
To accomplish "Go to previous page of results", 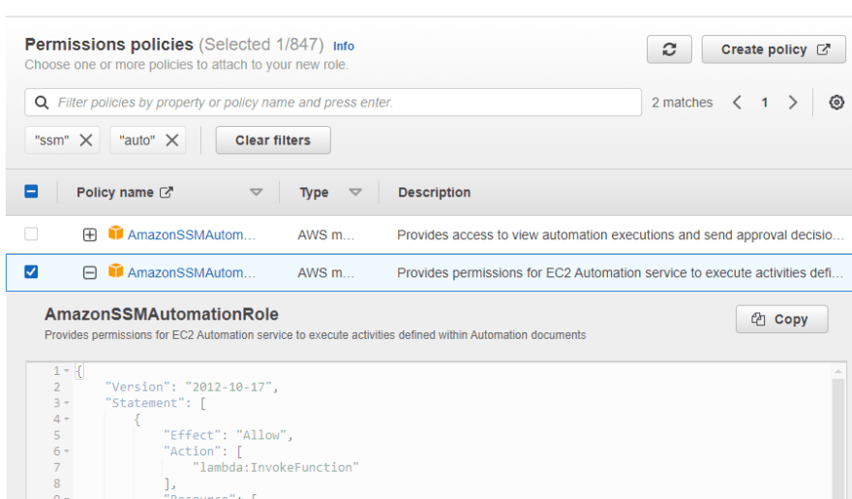I will 737,102.
